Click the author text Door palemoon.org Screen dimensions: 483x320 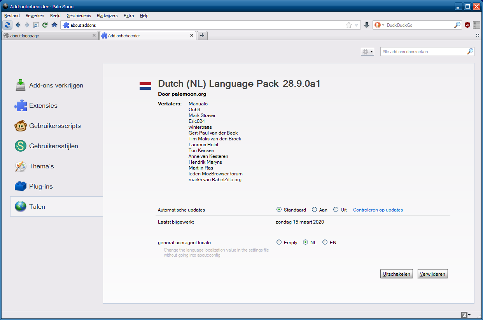click(x=182, y=94)
